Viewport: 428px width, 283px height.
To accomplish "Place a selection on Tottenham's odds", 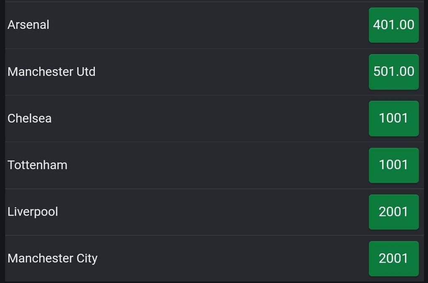I will tap(393, 165).
